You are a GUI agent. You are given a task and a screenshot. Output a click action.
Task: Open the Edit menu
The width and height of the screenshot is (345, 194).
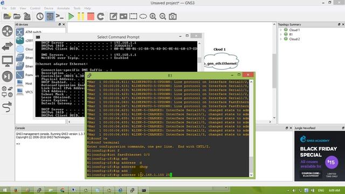click(13, 8)
